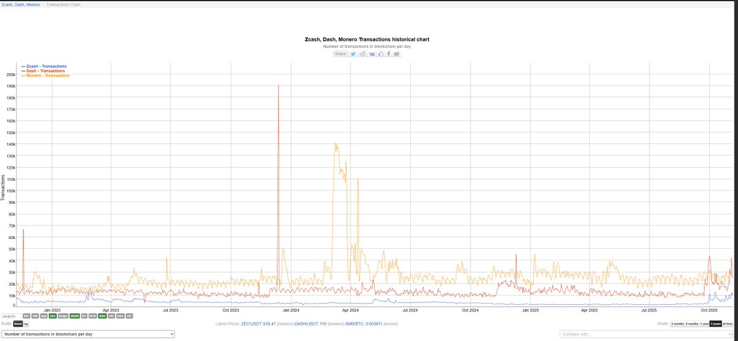This screenshot has width=738, height=341.
Task: Toggle Monero - Transactions legend entry
Action: [46, 76]
